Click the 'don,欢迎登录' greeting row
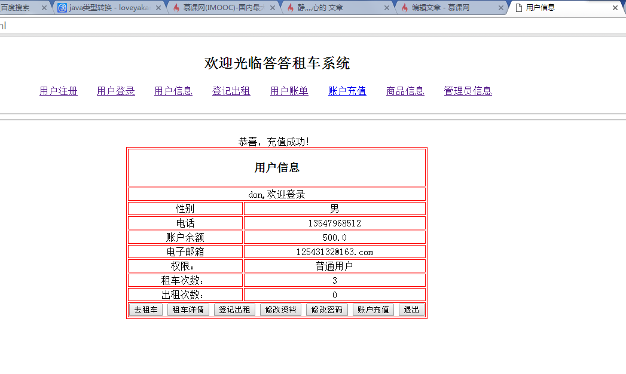Viewport: 626px width, 374px height. coord(277,194)
